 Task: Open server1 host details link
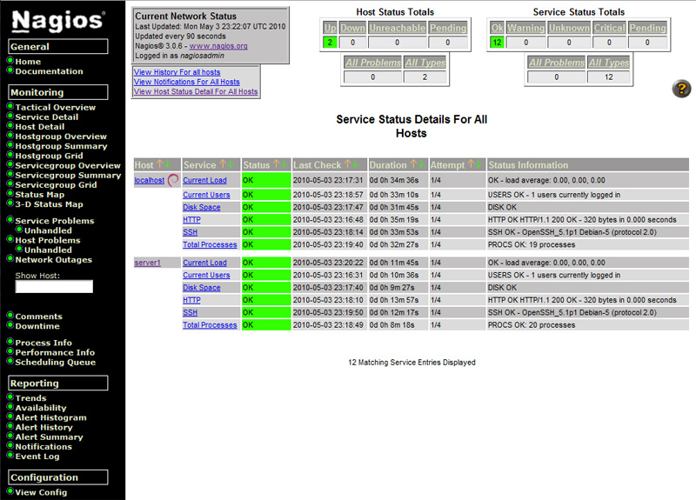(x=147, y=263)
